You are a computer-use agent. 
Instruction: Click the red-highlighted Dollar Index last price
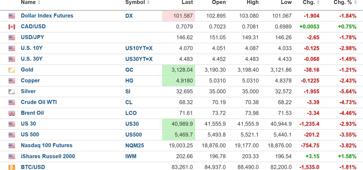[179, 16]
